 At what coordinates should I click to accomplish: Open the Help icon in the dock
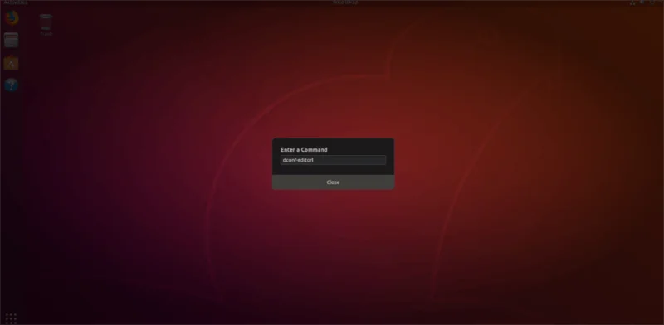pos(12,85)
